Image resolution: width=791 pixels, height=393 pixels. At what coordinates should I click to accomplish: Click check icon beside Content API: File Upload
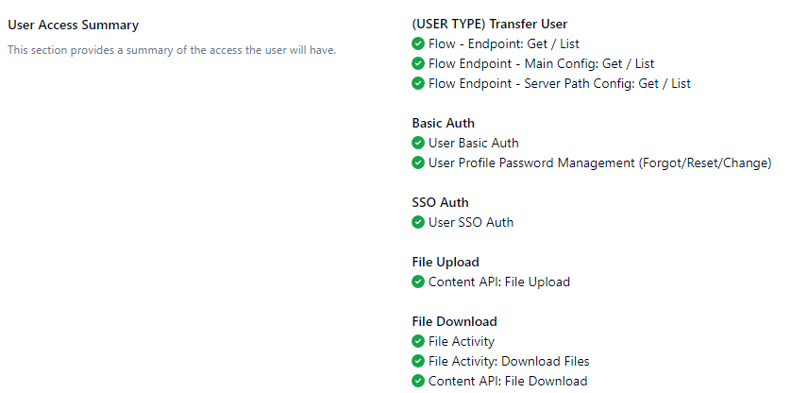pyautogui.click(x=418, y=282)
